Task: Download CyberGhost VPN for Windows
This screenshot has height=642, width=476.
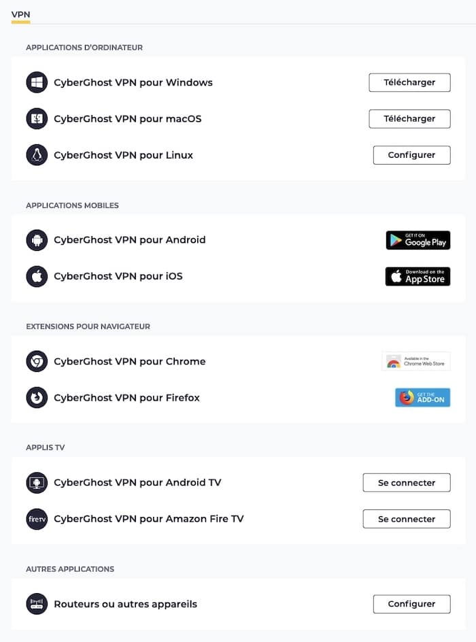Action: point(409,82)
